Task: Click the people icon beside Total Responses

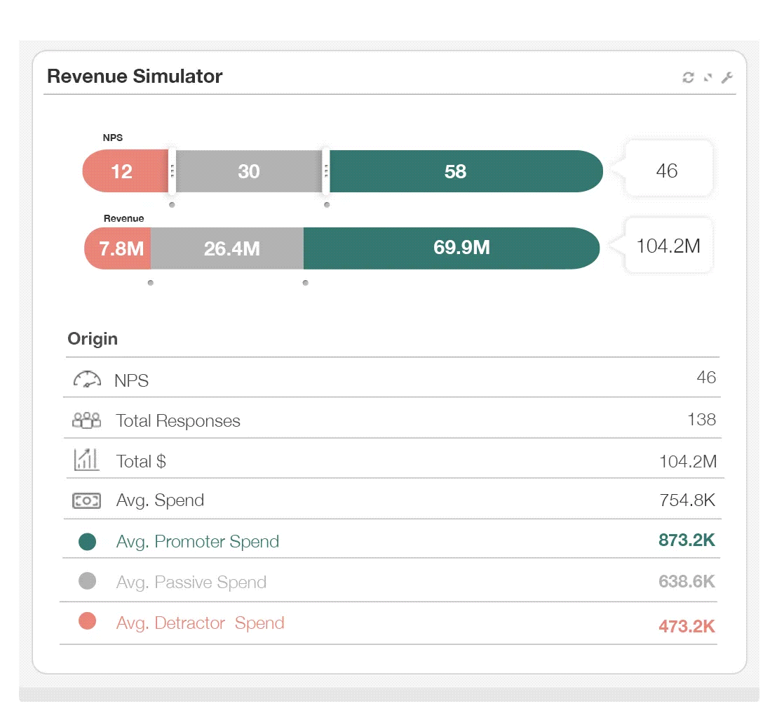Action: [x=86, y=419]
